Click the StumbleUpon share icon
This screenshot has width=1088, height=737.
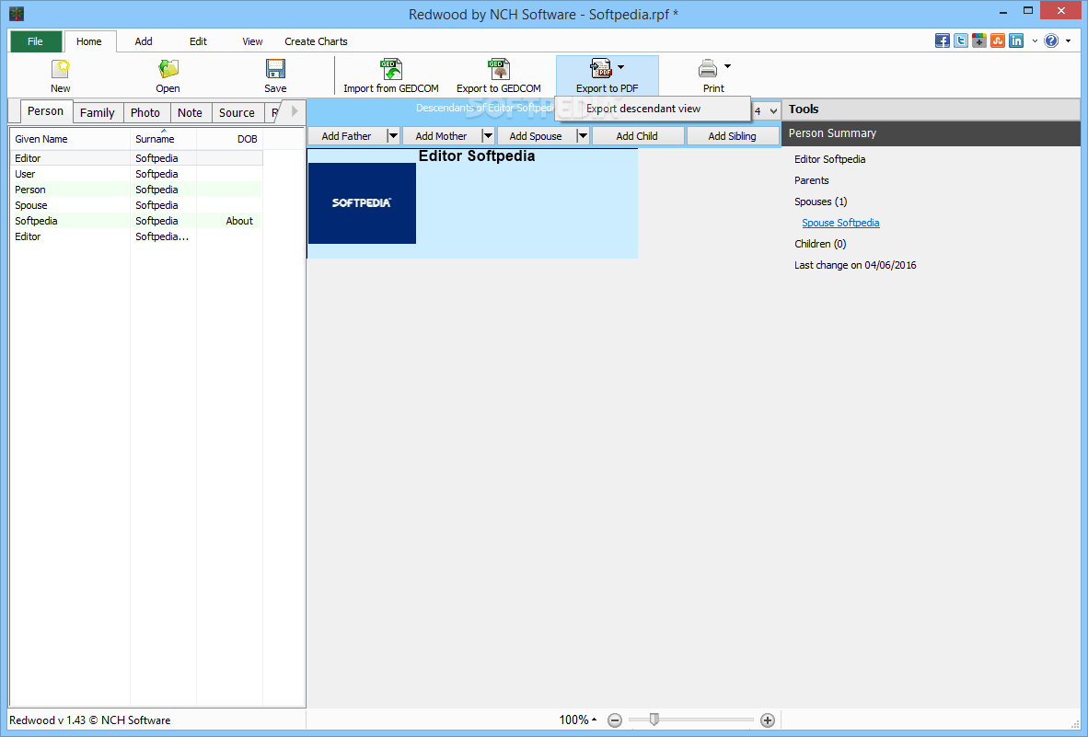[x=998, y=40]
